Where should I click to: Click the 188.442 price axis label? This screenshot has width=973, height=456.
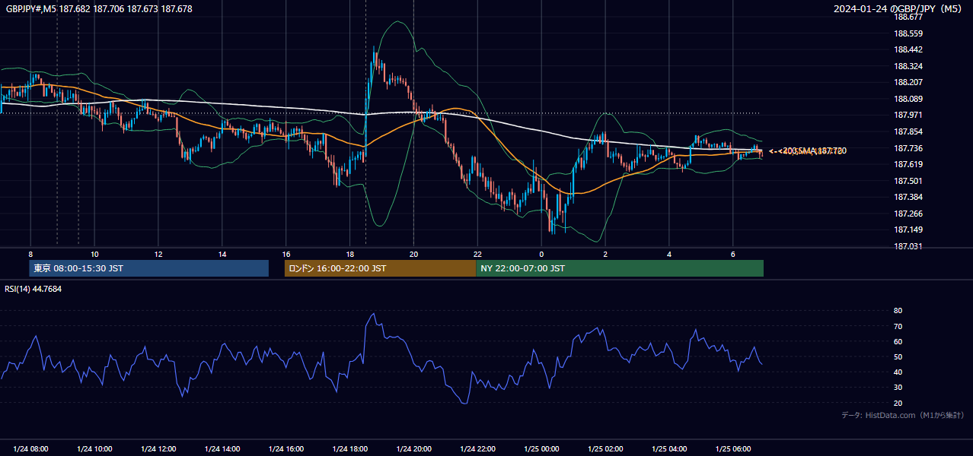pos(908,49)
